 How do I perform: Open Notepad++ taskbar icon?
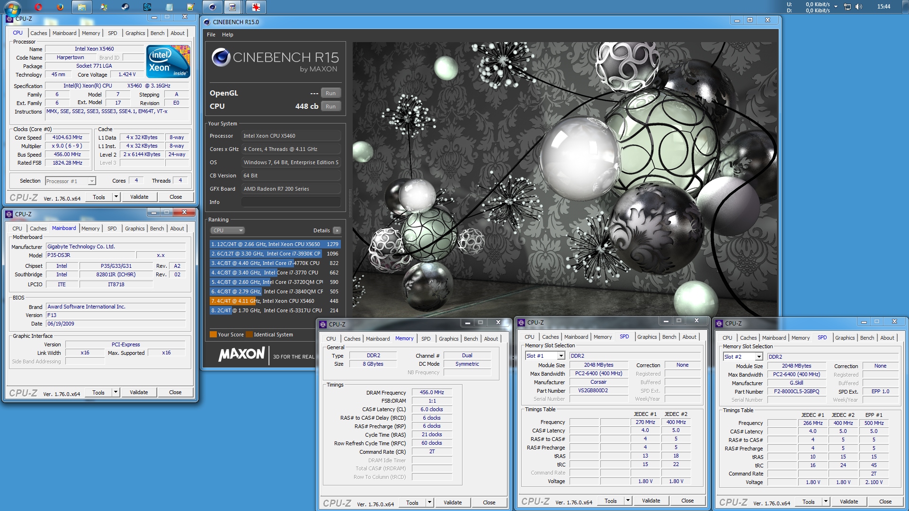point(190,7)
